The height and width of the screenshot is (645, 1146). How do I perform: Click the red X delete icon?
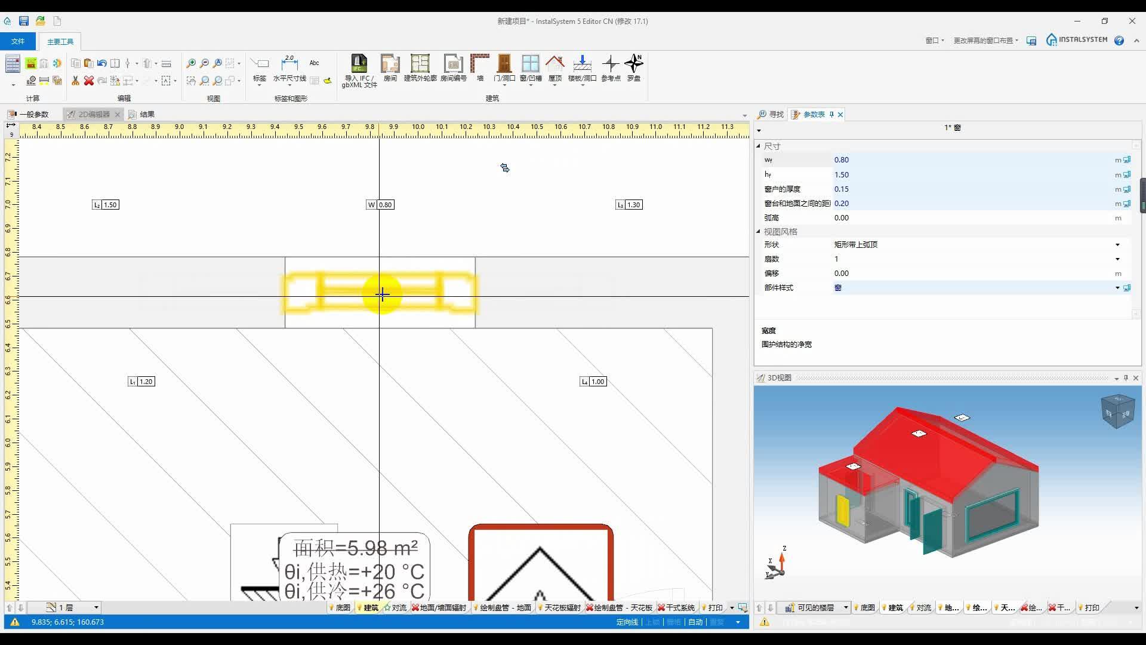tap(88, 81)
